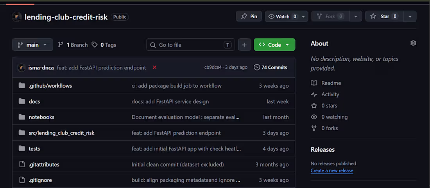Jump to Readme from About sidebar
This screenshot has height=188, width=430.
(326, 83)
